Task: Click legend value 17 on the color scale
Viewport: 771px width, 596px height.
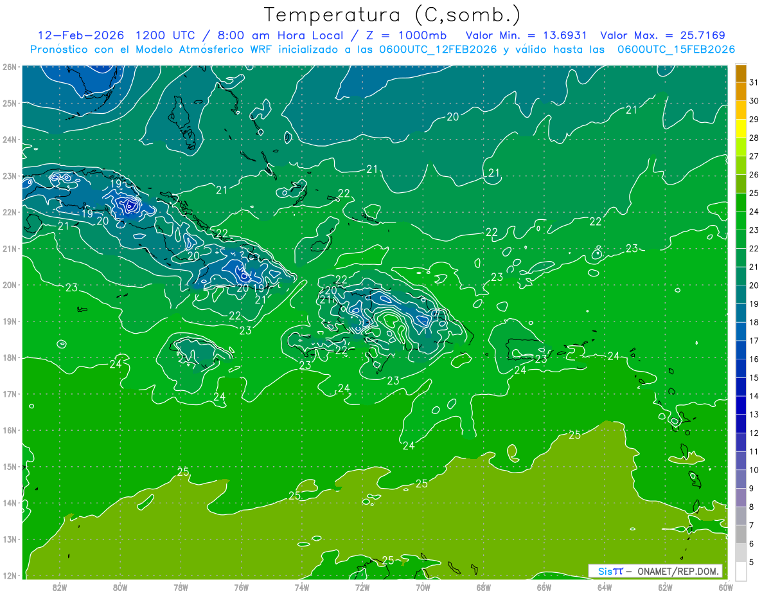Action: (x=754, y=341)
